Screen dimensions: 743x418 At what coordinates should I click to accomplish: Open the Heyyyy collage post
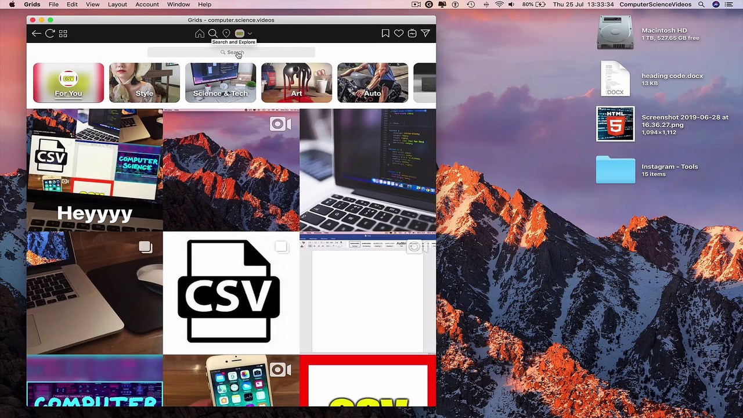pyautogui.click(x=95, y=170)
